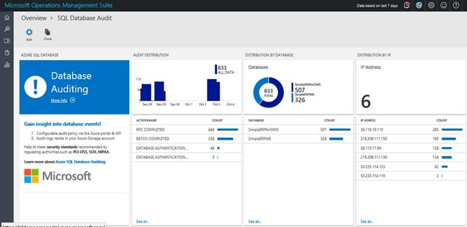Open the help question mark icon
This screenshot has height=227, width=467.
pos(456,5)
